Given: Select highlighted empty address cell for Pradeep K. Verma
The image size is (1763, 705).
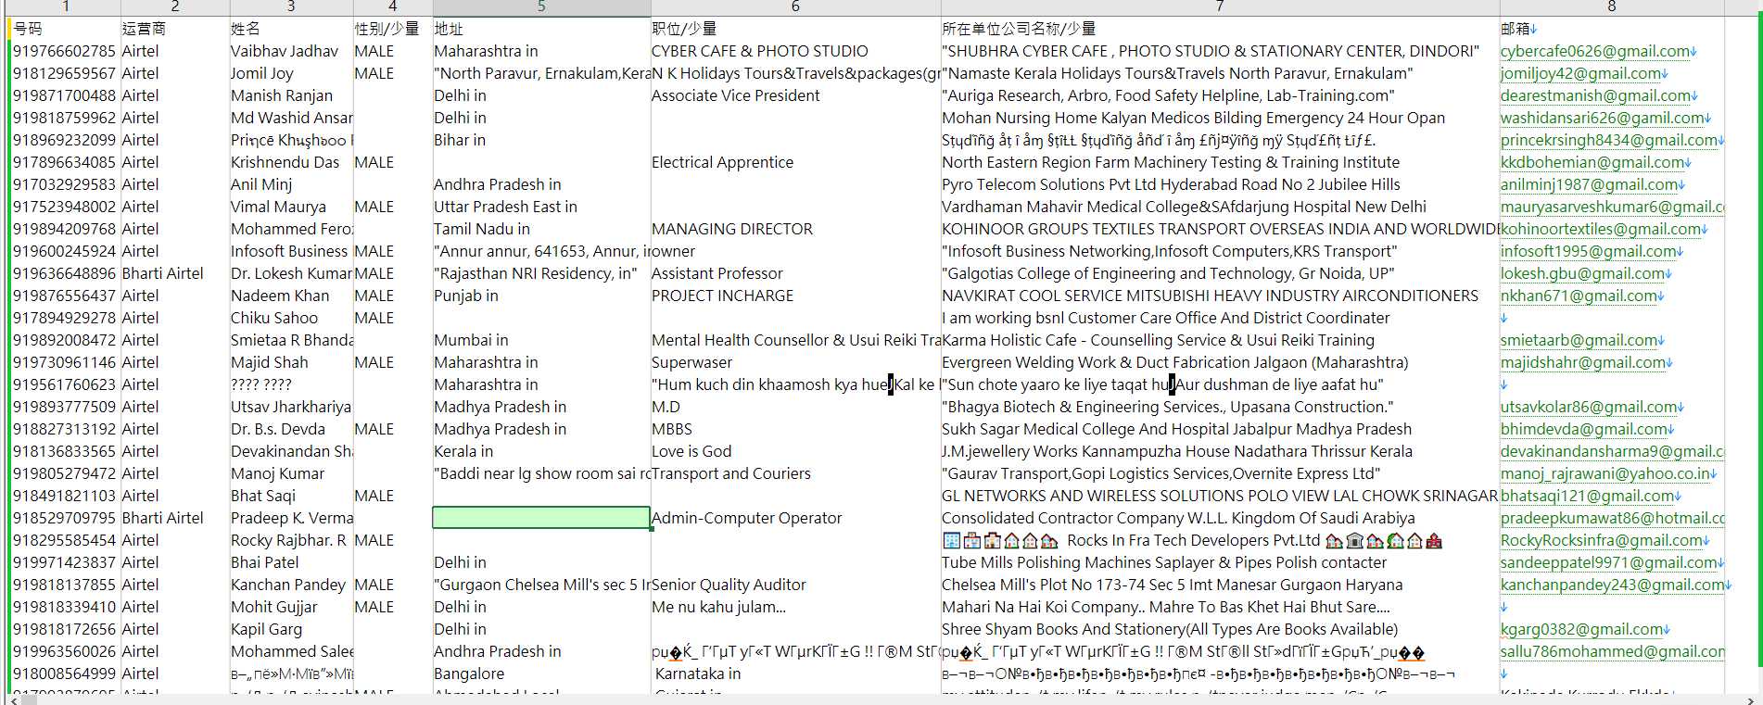Looking at the screenshot, I should coord(541,518).
